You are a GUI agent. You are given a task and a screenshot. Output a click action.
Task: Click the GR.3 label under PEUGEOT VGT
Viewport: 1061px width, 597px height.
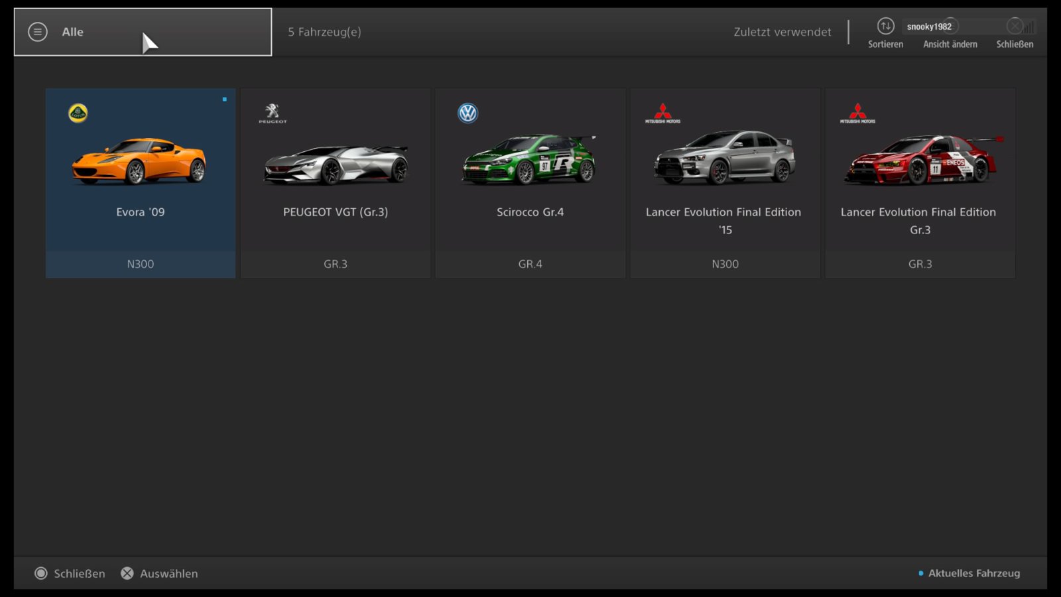tap(336, 264)
